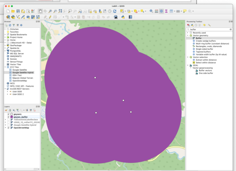
Task: Open the Temporal Controller clock icon
Action: [110, 11]
